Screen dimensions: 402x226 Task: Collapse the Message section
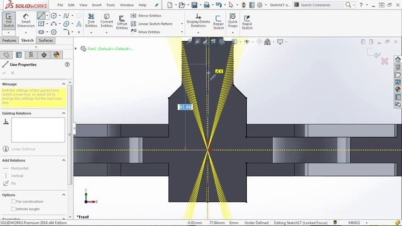pos(63,84)
